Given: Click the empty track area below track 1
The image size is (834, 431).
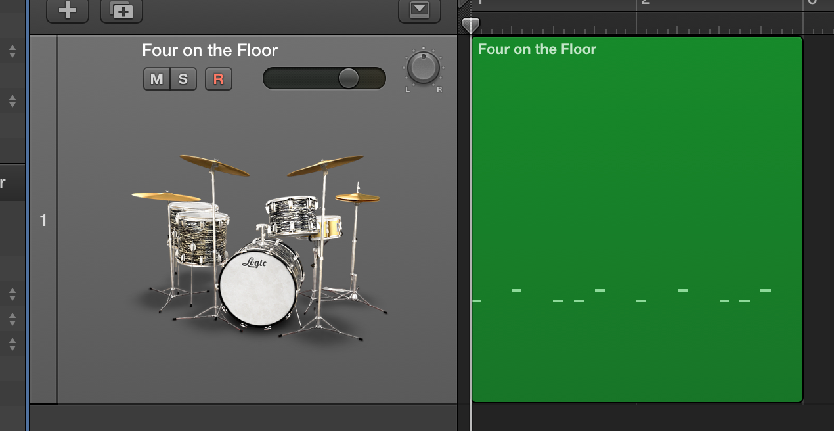Looking at the screenshot, I should [x=243, y=418].
